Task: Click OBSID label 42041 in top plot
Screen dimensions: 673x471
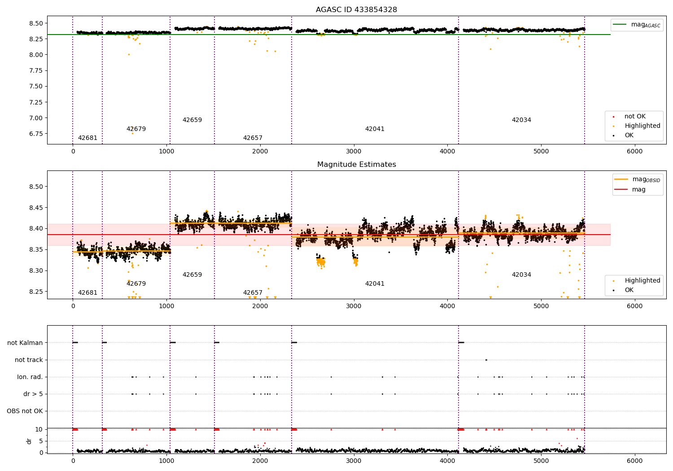Action: 375,129
